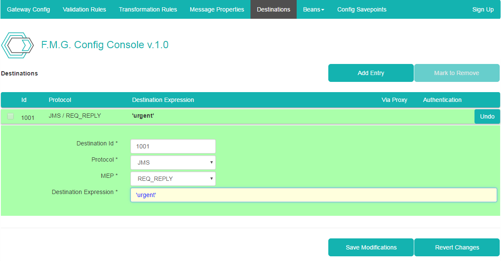Image resolution: width=501 pixels, height=261 pixels.
Task: Select the 'urgent' destination row entry
Action: [143, 116]
